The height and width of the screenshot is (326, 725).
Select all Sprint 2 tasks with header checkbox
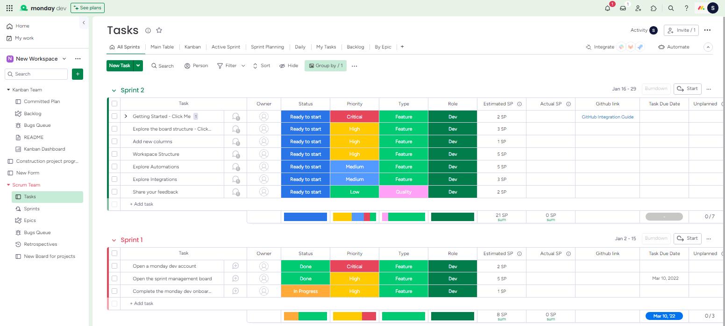pos(114,104)
